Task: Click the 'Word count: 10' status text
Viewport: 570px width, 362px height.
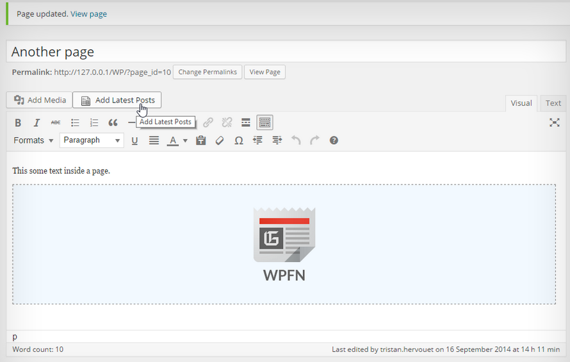Action: click(38, 350)
